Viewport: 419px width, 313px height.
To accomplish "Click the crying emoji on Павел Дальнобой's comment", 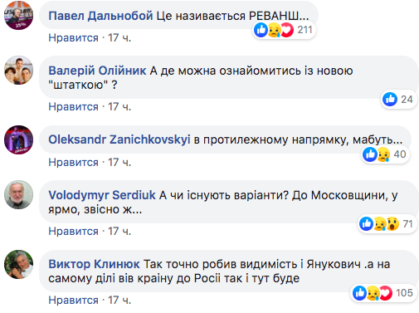I will [x=275, y=30].
